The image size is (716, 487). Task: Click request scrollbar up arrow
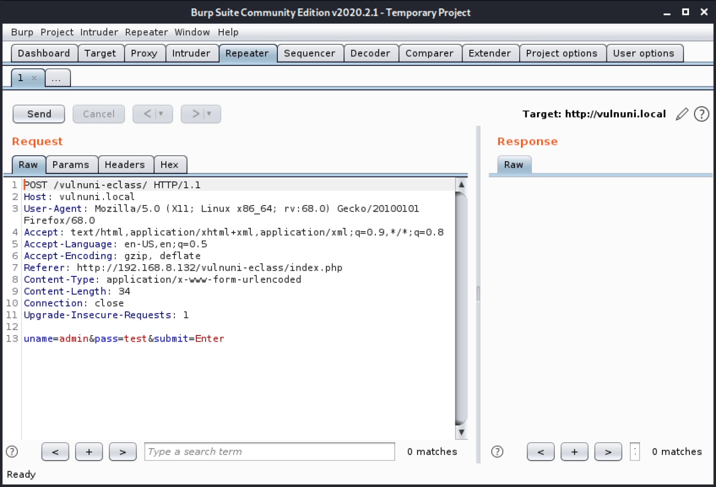point(461,185)
